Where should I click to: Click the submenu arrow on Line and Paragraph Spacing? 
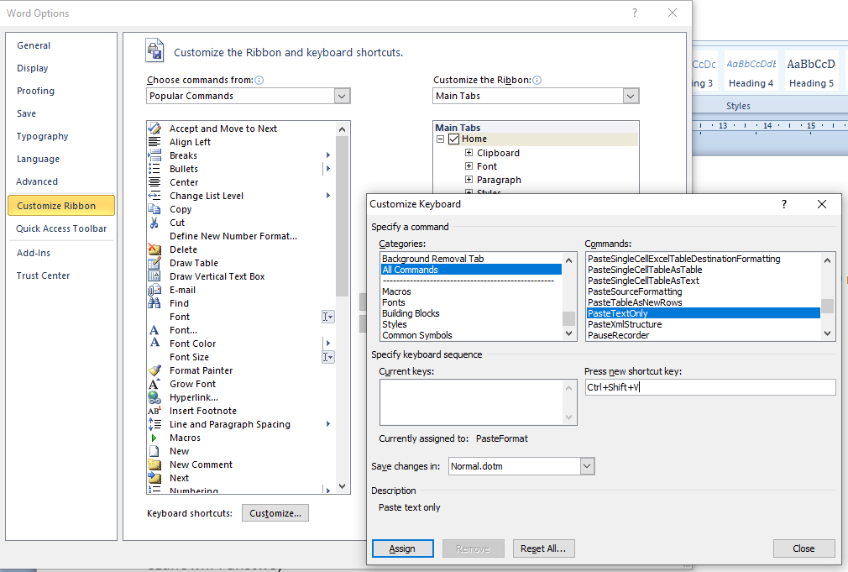[x=327, y=423]
